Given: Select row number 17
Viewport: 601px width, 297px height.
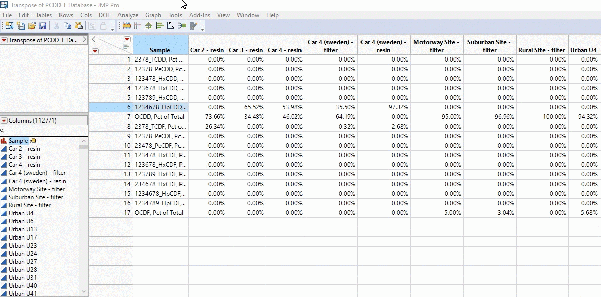Looking at the screenshot, I should pyautogui.click(x=111, y=213).
